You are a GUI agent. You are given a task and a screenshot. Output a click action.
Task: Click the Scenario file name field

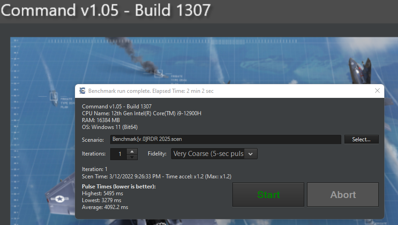click(226, 139)
